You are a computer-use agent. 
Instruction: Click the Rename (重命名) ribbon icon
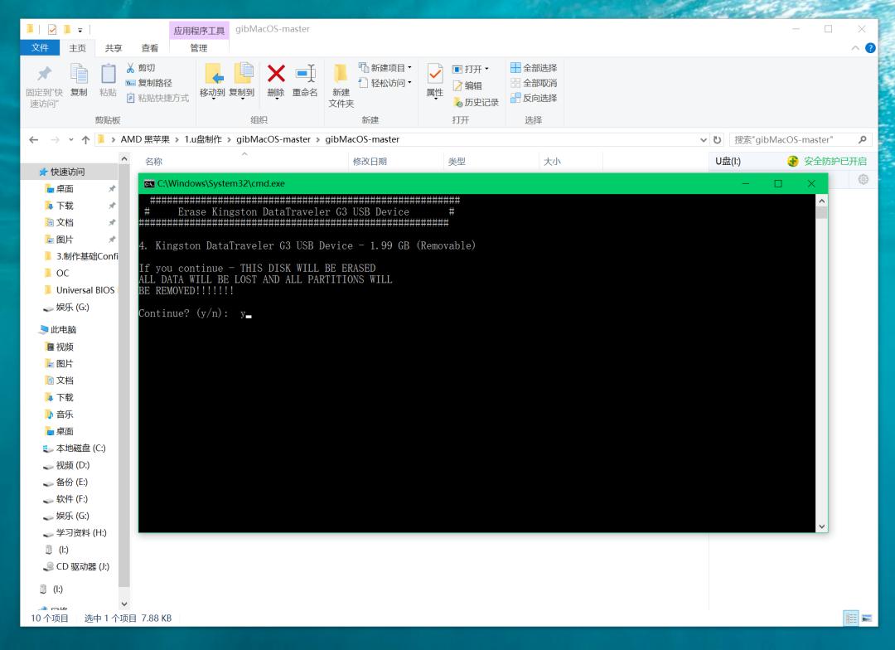305,75
